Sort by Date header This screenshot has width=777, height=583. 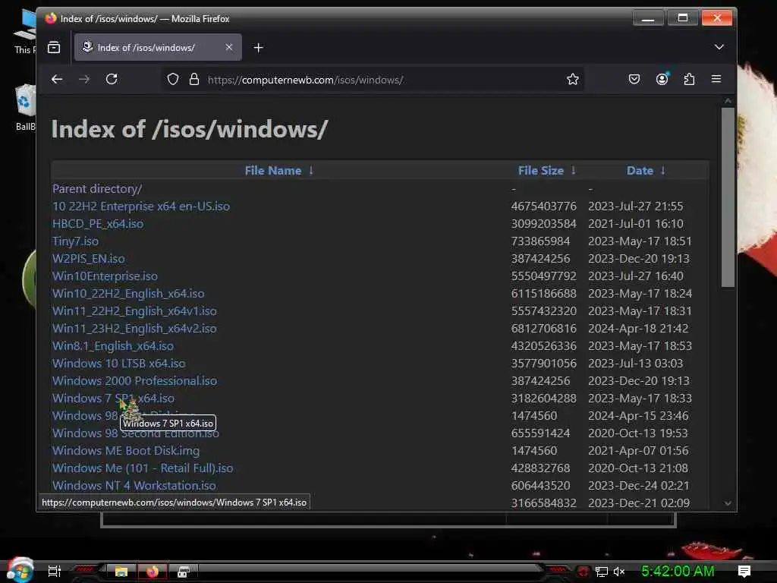(x=640, y=171)
